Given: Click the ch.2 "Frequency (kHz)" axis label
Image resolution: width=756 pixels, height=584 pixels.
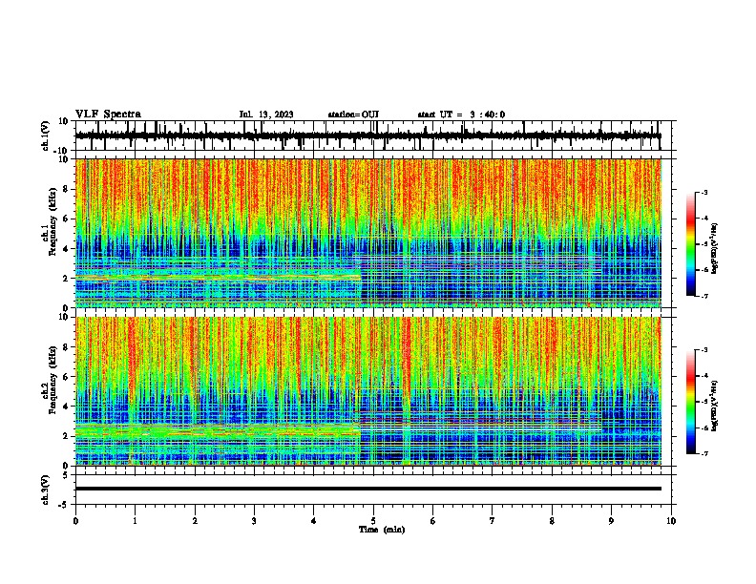Looking at the screenshot, I should point(52,380).
